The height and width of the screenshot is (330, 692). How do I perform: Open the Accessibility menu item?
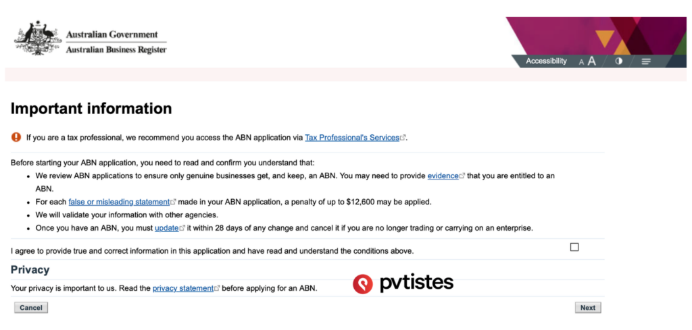[546, 61]
